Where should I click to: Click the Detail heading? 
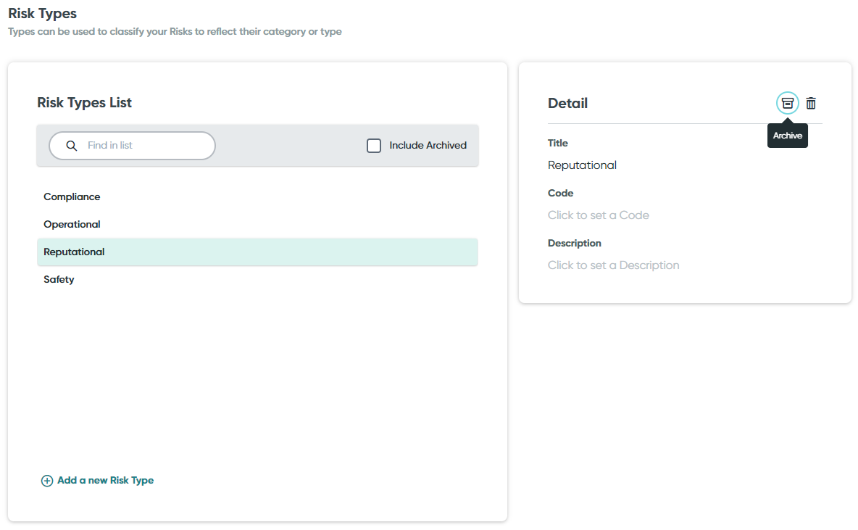567,103
